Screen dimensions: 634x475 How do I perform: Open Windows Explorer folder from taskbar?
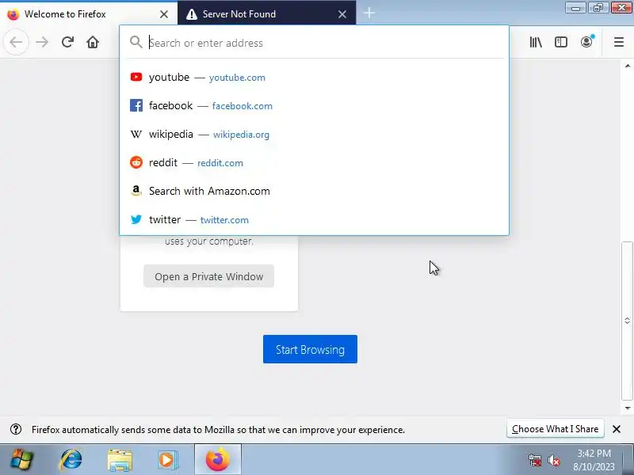[120, 460]
